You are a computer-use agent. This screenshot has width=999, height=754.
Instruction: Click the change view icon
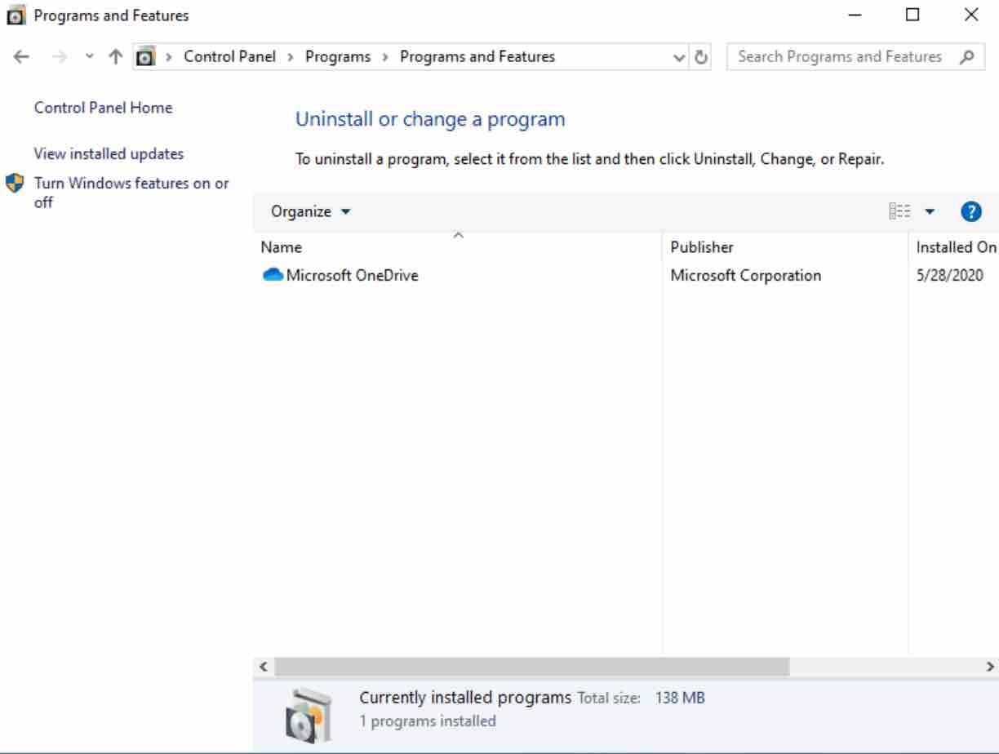coord(899,211)
